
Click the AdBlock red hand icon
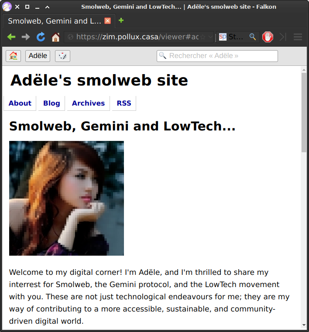(x=268, y=37)
